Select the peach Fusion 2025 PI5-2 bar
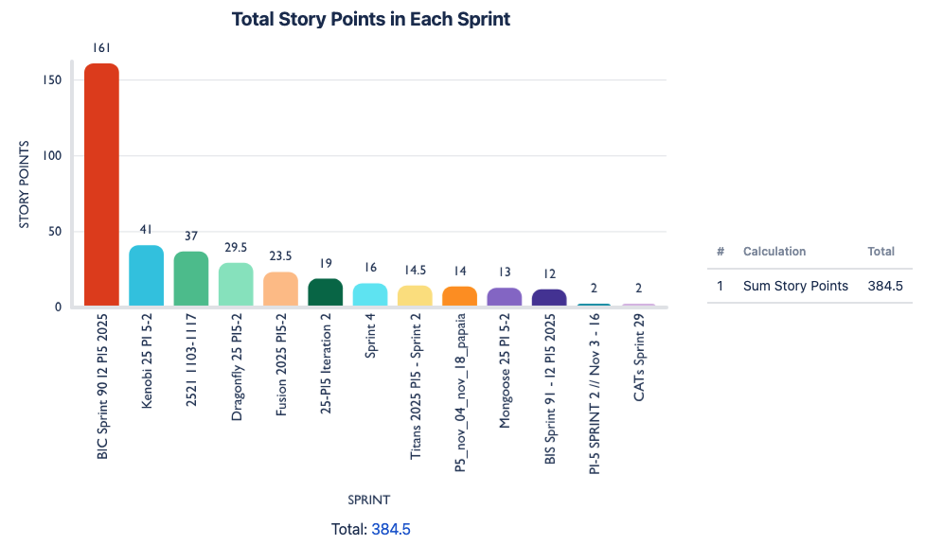This screenshot has width=925, height=545. (280, 290)
